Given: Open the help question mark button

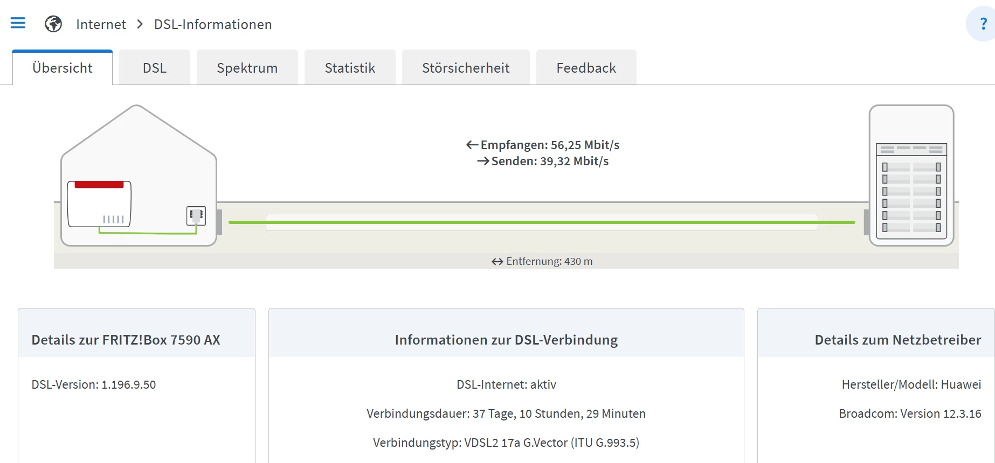Looking at the screenshot, I should [x=982, y=24].
